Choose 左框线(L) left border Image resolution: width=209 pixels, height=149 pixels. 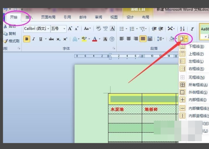pos(194,61)
